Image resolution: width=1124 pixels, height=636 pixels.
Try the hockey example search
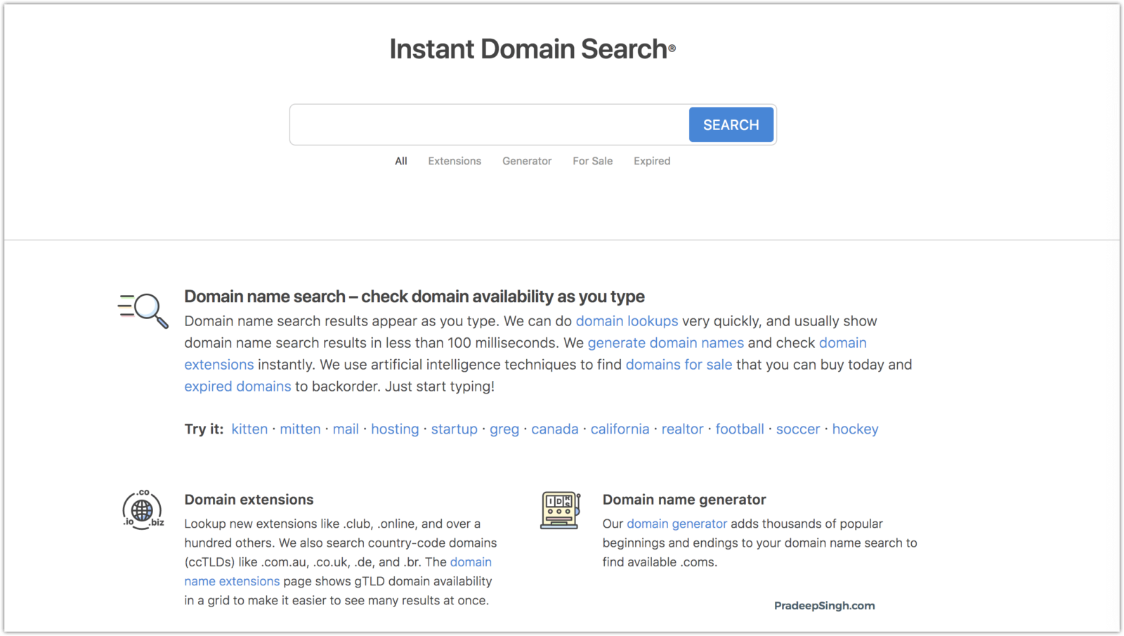(x=855, y=429)
